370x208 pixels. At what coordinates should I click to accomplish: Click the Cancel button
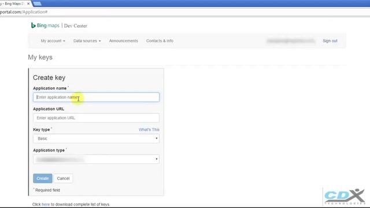(63, 179)
